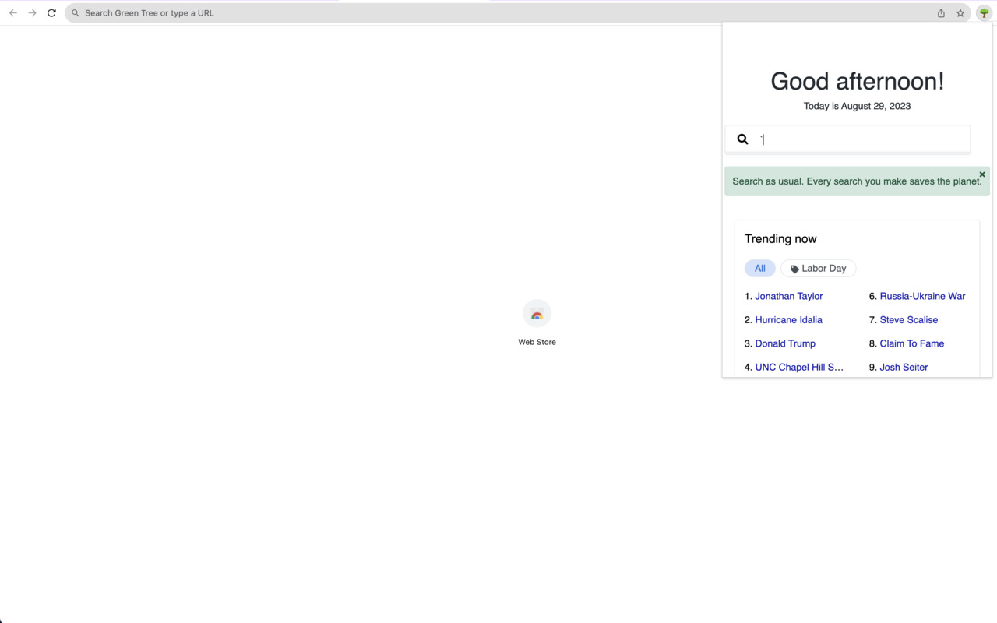Dismiss the green search tip banner
Screen dimensions: 997x623
[982, 174]
